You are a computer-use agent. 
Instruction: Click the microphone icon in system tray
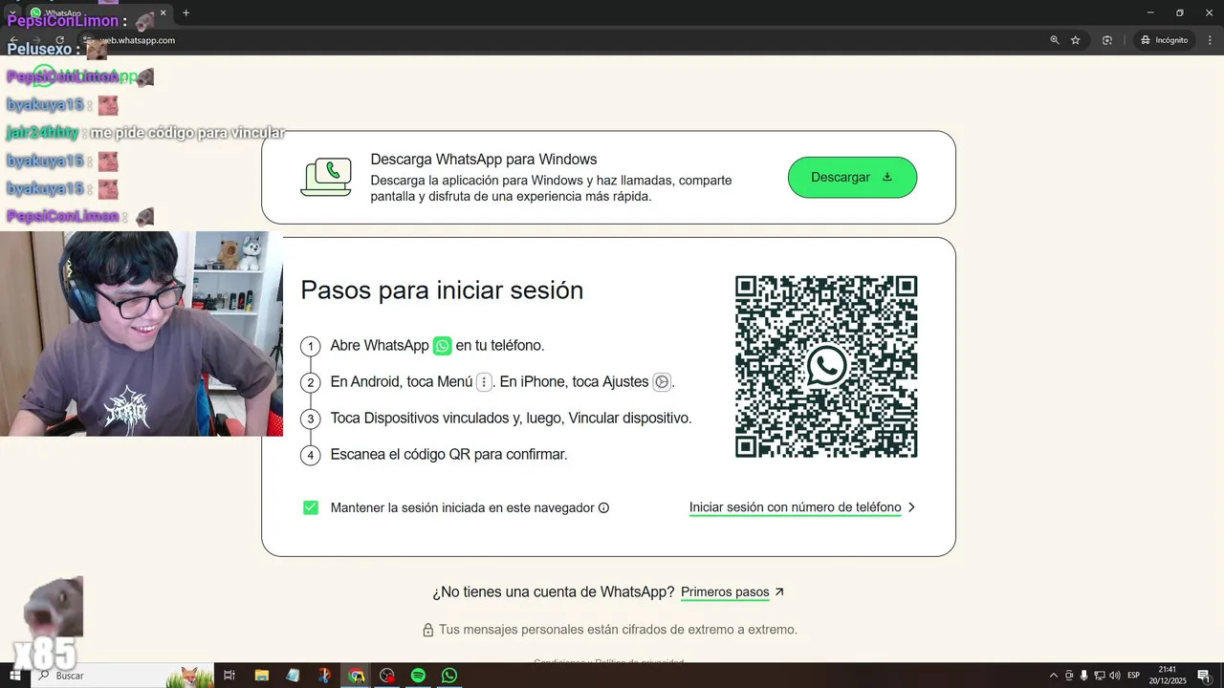(1083, 676)
